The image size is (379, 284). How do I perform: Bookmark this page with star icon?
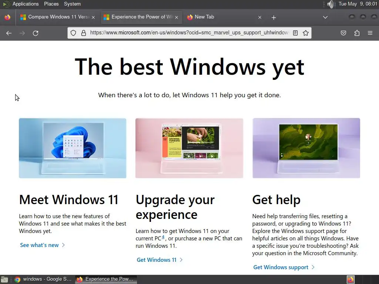(x=305, y=33)
